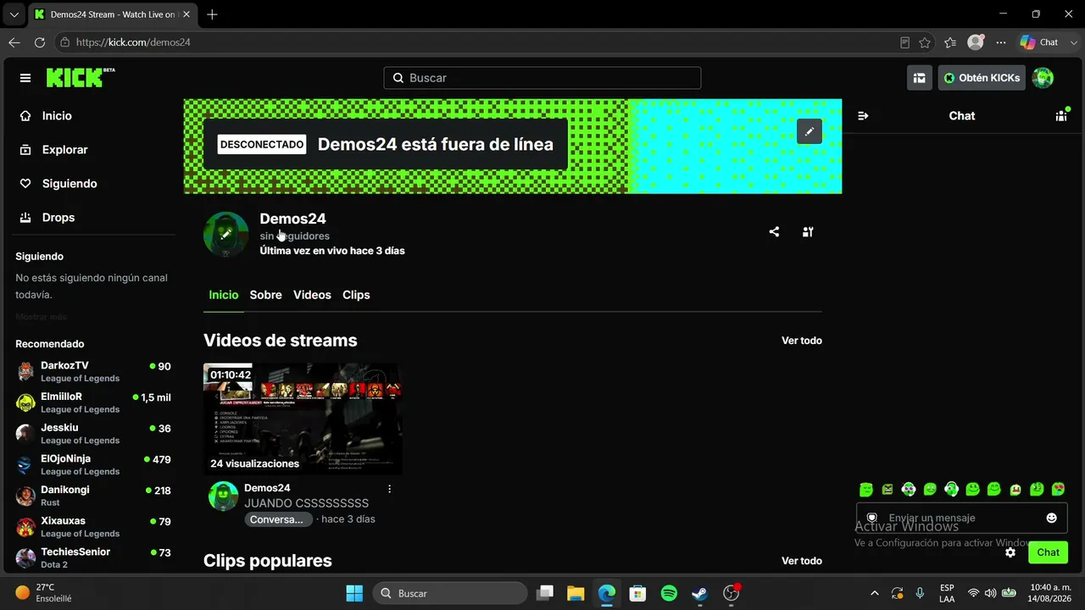Open the recommended channel ElOjoNinja
Image resolution: width=1085 pixels, height=610 pixels.
tap(94, 465)
